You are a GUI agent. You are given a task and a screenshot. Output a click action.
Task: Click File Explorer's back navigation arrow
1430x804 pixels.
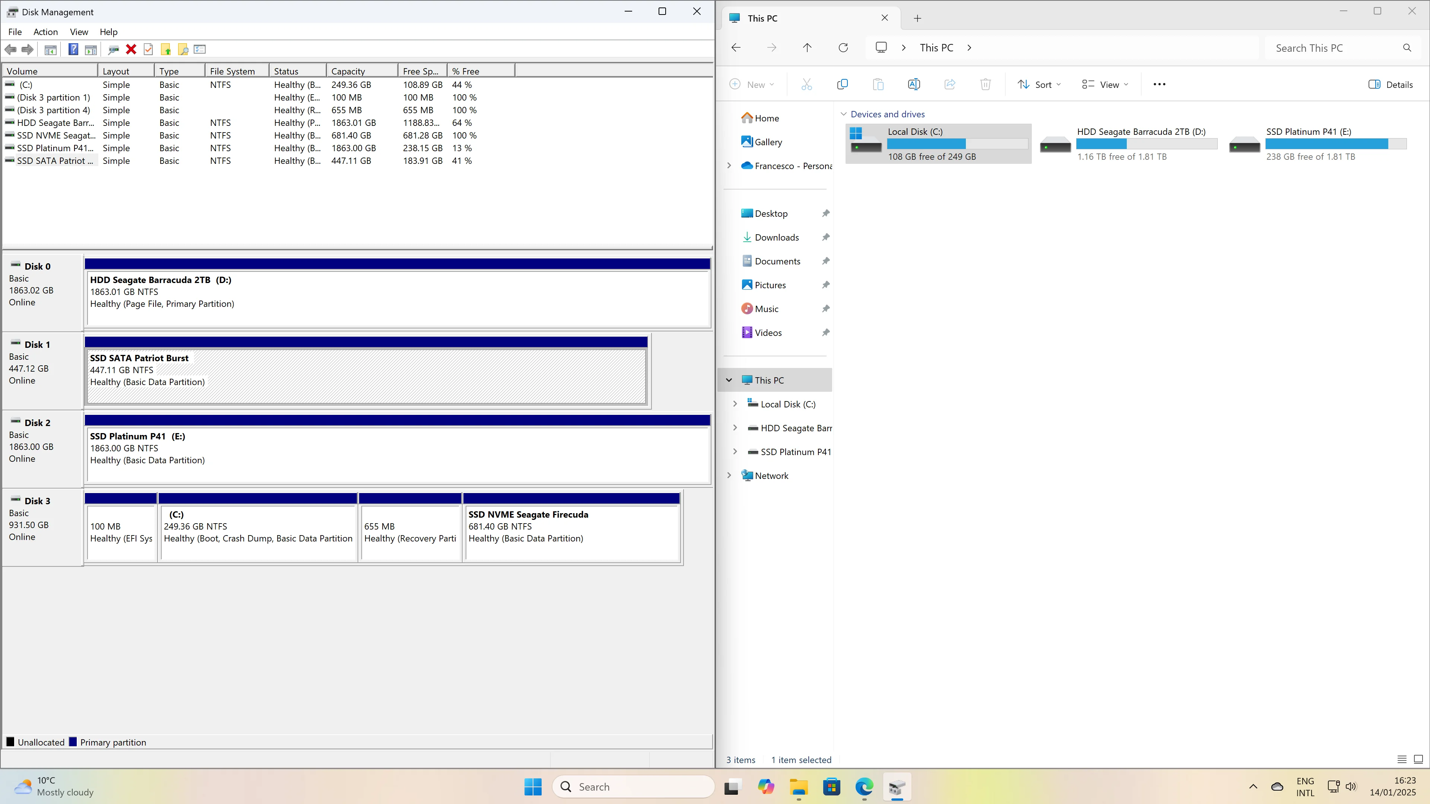(x=736, y=48)
